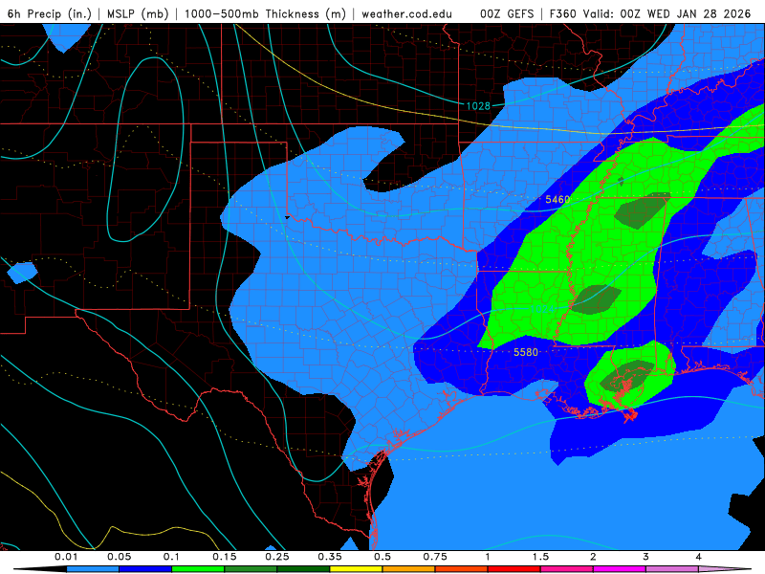Image resolution: width=765 pixels, height=574 pixels.
Task: Click the legend value 4
Action: point(699,557)
